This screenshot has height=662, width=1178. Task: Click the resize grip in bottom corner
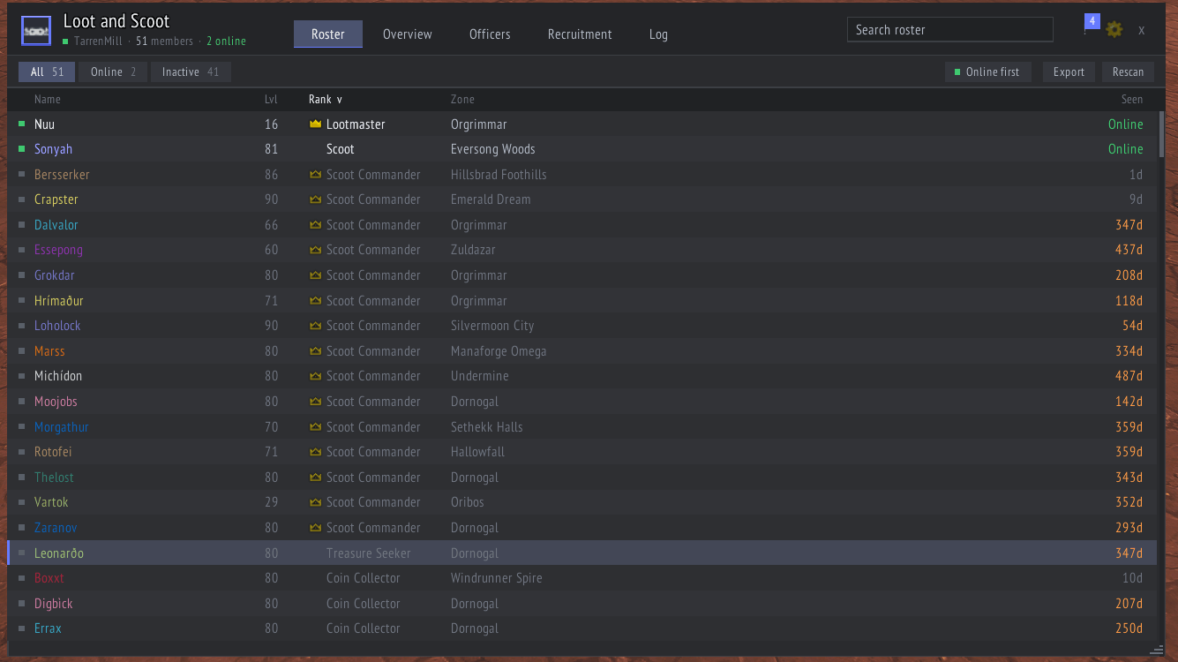point(1157,650)
